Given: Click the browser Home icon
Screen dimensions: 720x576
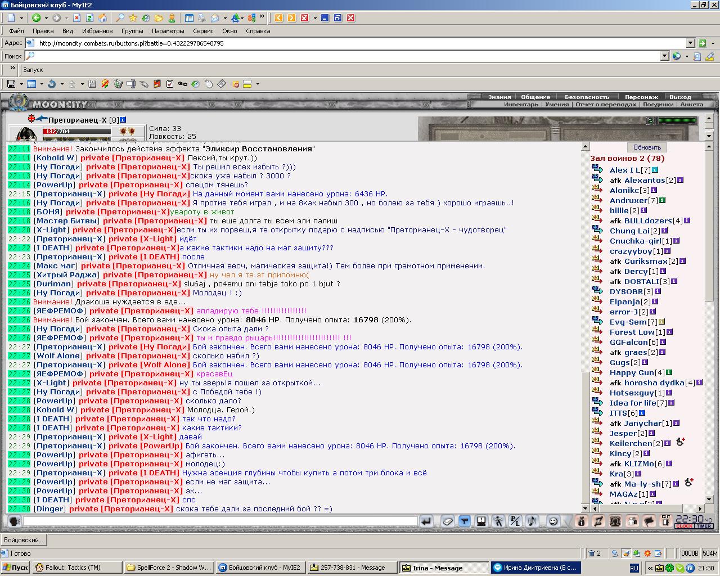Looking at the screenshot, I should tap(102, 18).
